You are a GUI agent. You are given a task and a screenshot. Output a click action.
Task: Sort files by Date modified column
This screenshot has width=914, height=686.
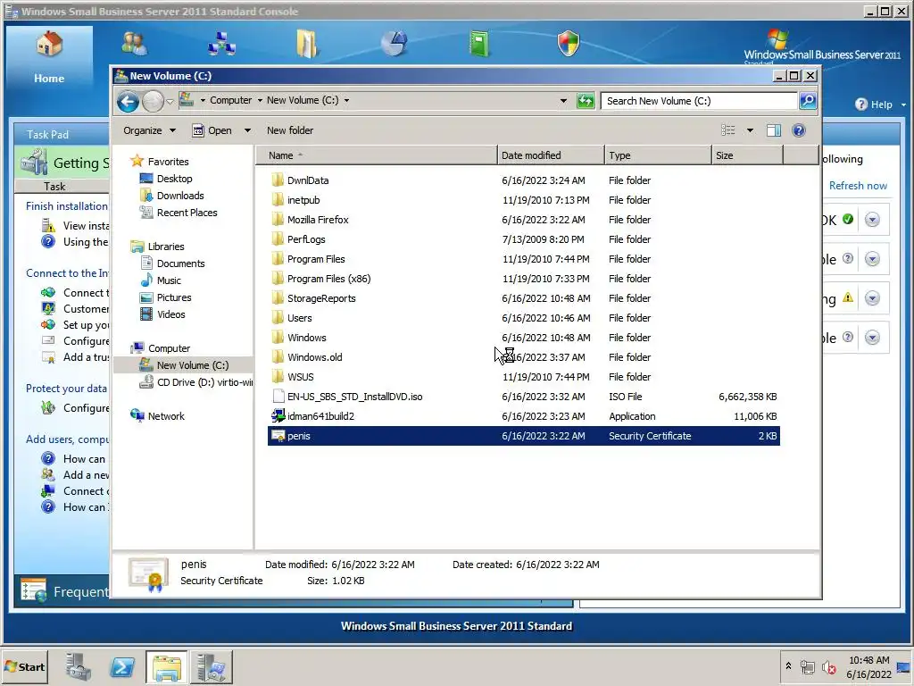point(551,155)
